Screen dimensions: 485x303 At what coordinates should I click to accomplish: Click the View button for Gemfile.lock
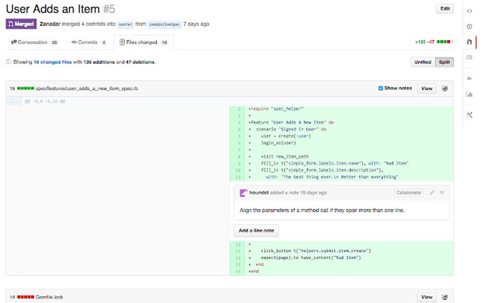[x=427, y=297]
